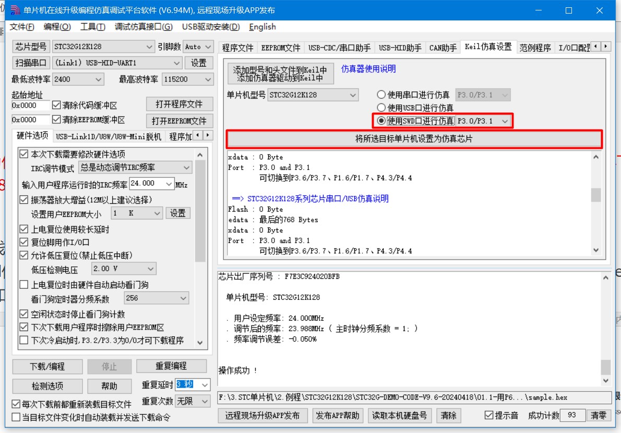Click the hardware options list scrollbar thumb

(200, 211)
